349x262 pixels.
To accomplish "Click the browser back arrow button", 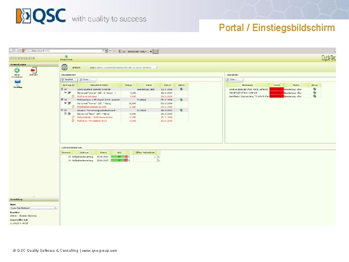I will (12, 51).
